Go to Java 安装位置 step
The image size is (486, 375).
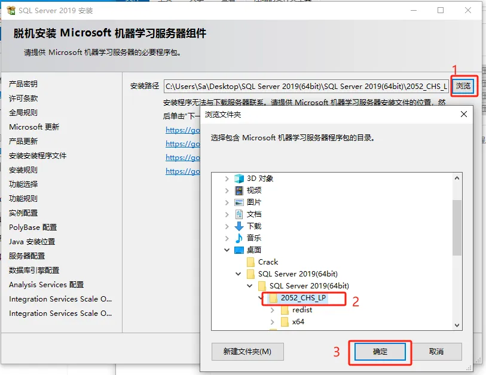tap(32, 242)
